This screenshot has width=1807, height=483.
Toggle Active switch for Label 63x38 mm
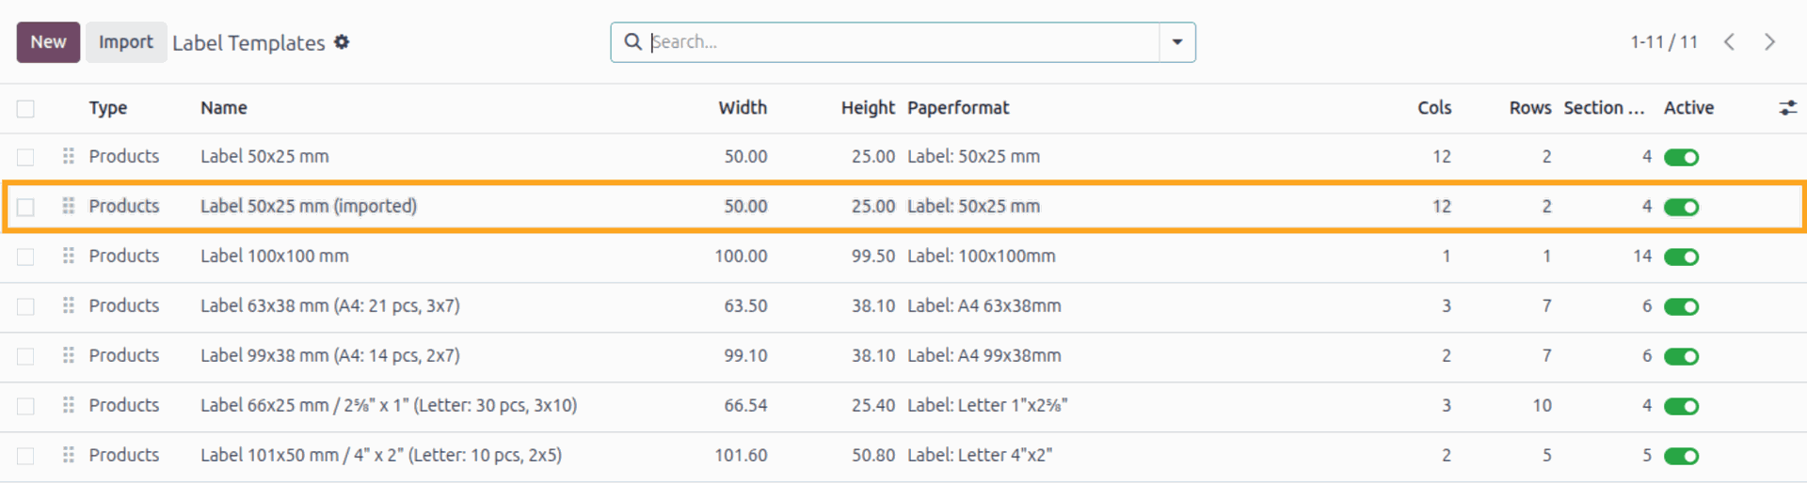click(x=1681, y=306)
